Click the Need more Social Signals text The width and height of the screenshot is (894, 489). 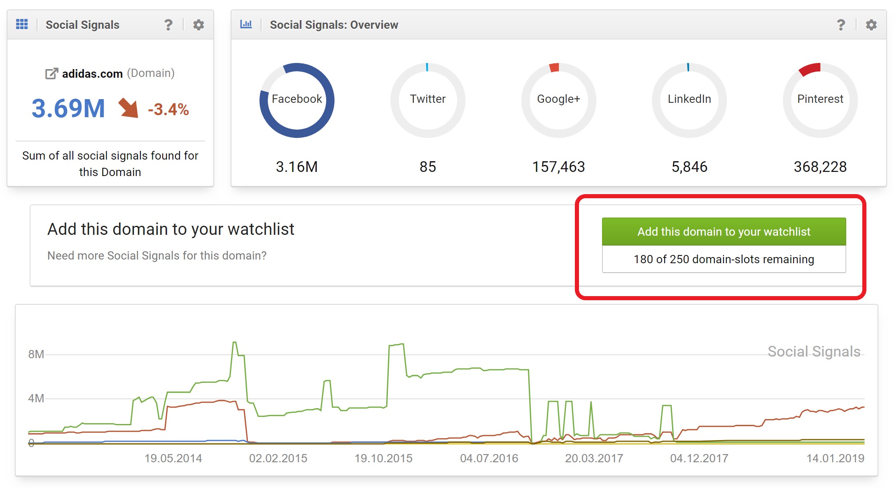(x=157, y=255)
